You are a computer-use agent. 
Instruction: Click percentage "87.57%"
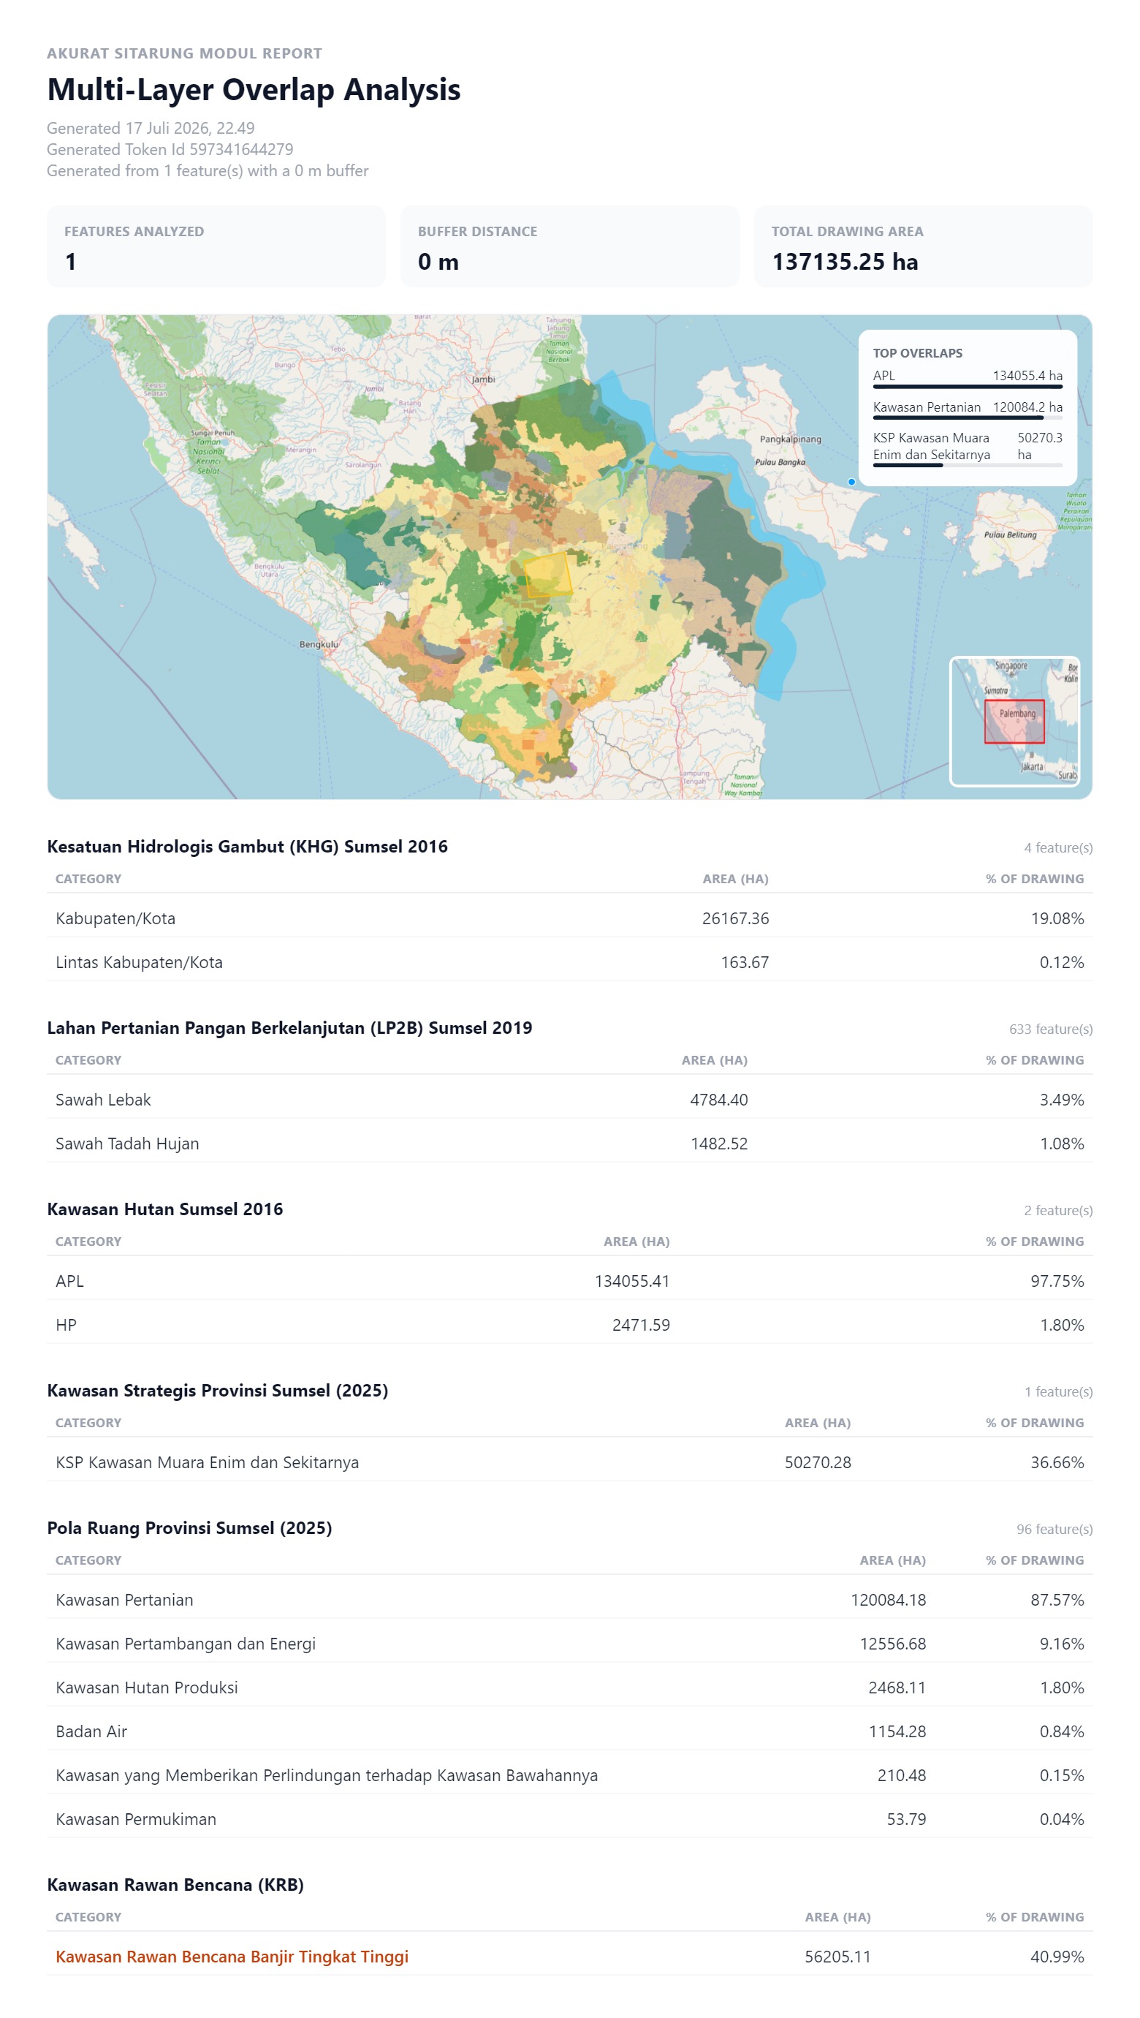point(1057,1600)
